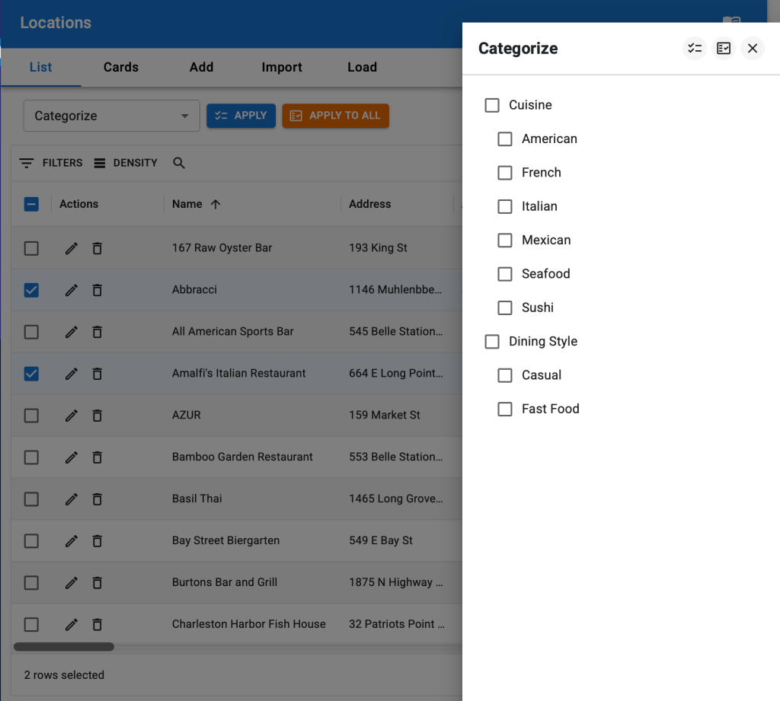
Task: Select the 167 Raw Oyster Bar row checkbox
Action: point(31,248)
